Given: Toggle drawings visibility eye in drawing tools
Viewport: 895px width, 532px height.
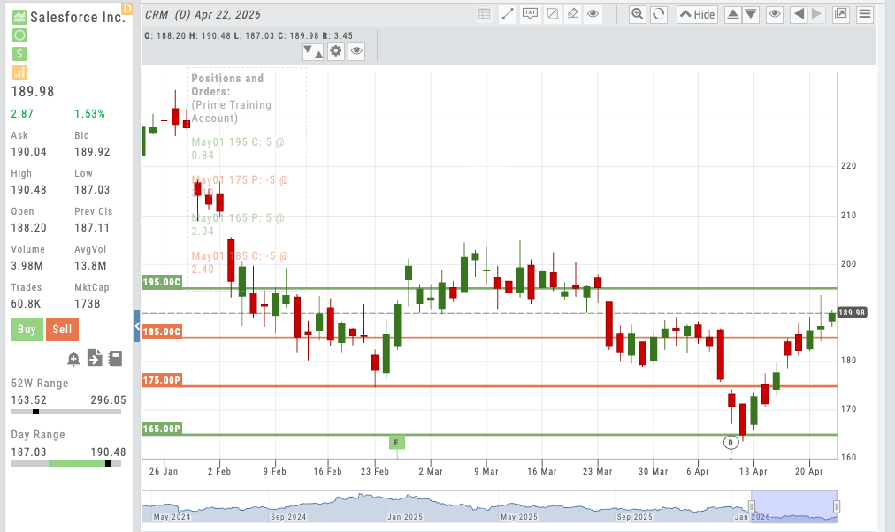Looking at the screenshot, I should pyautogui.click(x=593, y=14).
